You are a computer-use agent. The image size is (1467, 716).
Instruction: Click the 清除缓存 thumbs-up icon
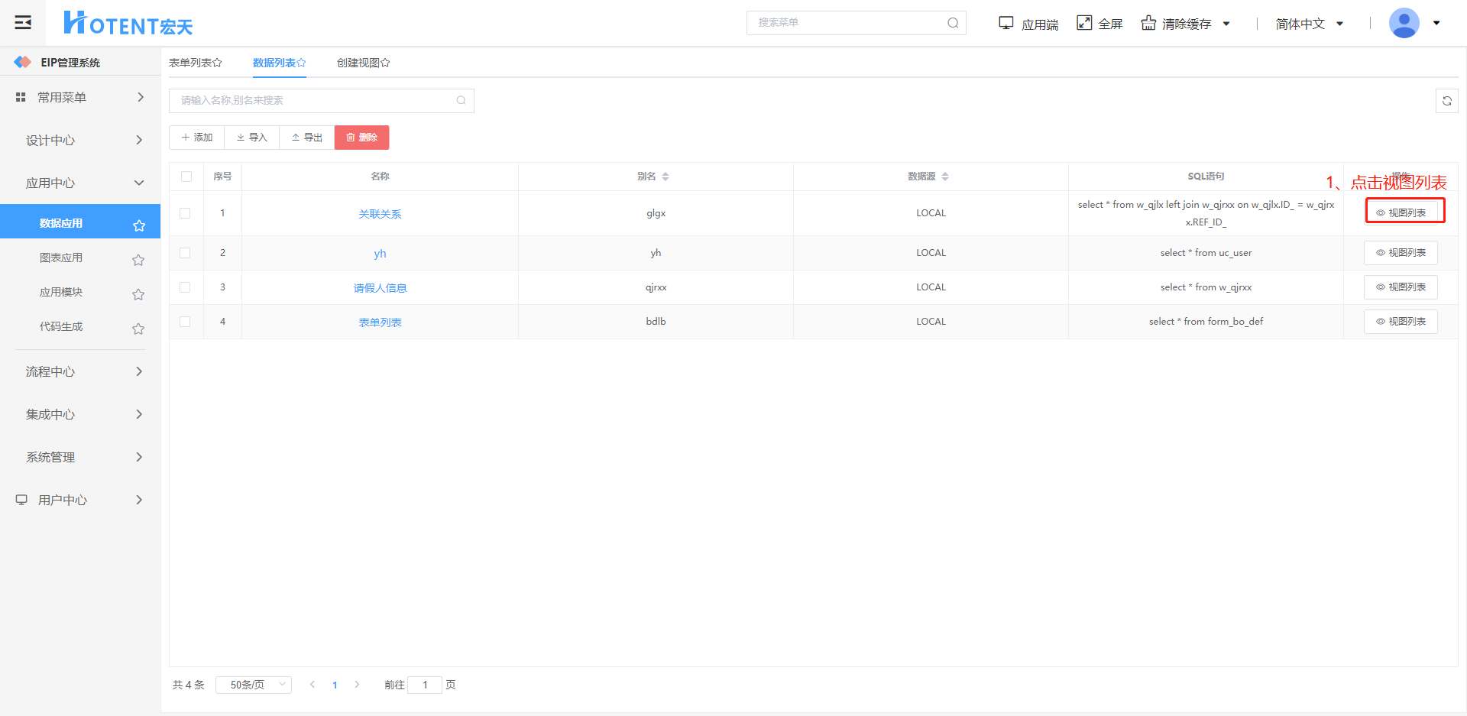tap(1148, 23)
